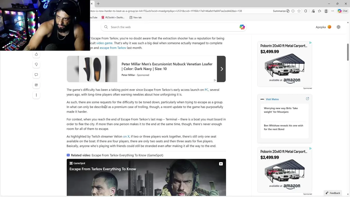This screenshot has width=350, height=197.
Task: Click AdChoices icon on loafer ad
Action: coord(215,80)
